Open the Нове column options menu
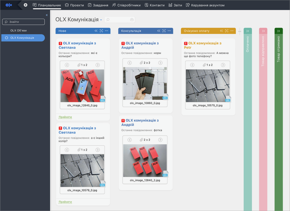The height and width of the screenshot is (211, 290). (107, 31)
